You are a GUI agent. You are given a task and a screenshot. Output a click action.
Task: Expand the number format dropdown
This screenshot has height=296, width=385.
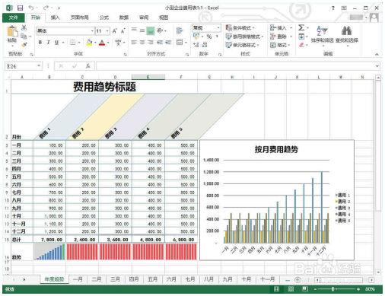[x=218, y=27]
